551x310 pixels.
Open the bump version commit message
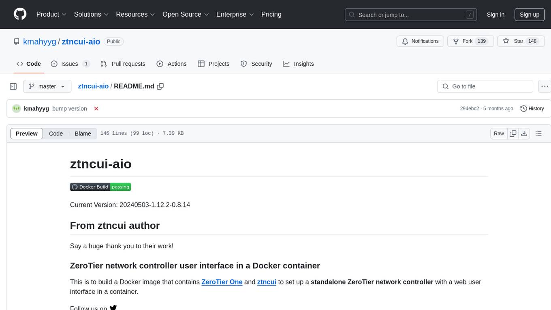70,109
